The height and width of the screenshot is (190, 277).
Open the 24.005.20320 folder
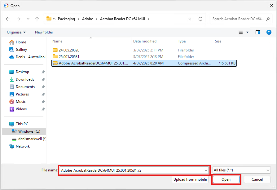(x=69, y=50)
